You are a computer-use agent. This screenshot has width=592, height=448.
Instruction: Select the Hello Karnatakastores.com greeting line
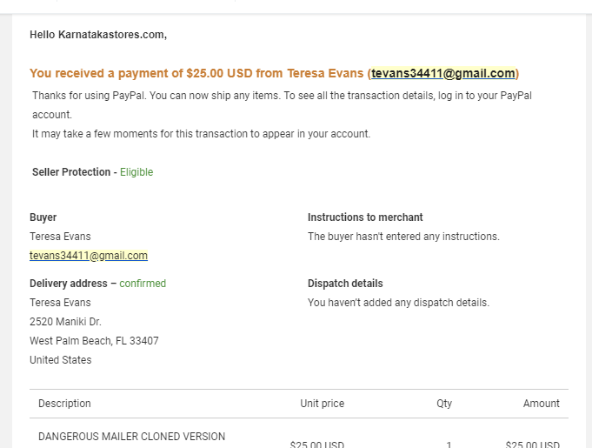coord(98,35)
